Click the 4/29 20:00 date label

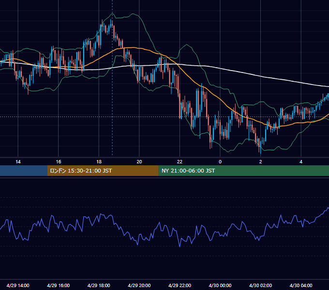[x=139, y=285]
